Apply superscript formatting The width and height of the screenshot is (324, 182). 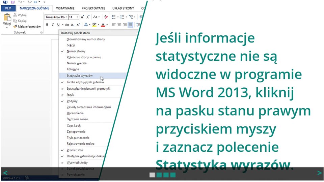[78, 25]
